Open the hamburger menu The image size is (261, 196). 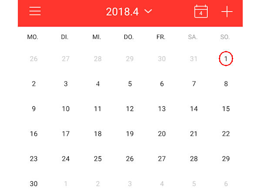[35, 11]
